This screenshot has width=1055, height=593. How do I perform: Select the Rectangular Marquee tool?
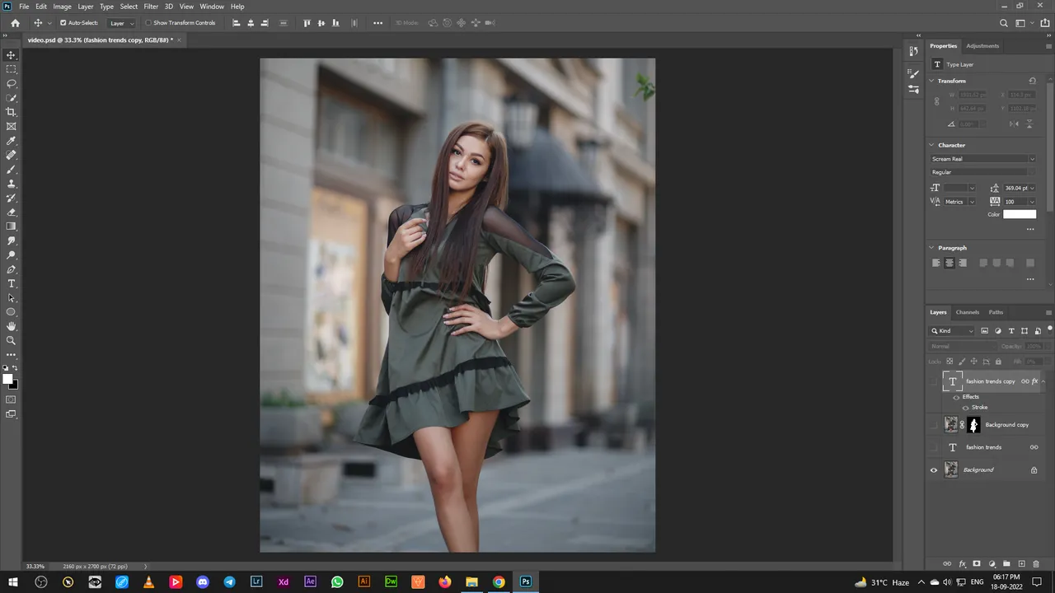pos(11,69)
